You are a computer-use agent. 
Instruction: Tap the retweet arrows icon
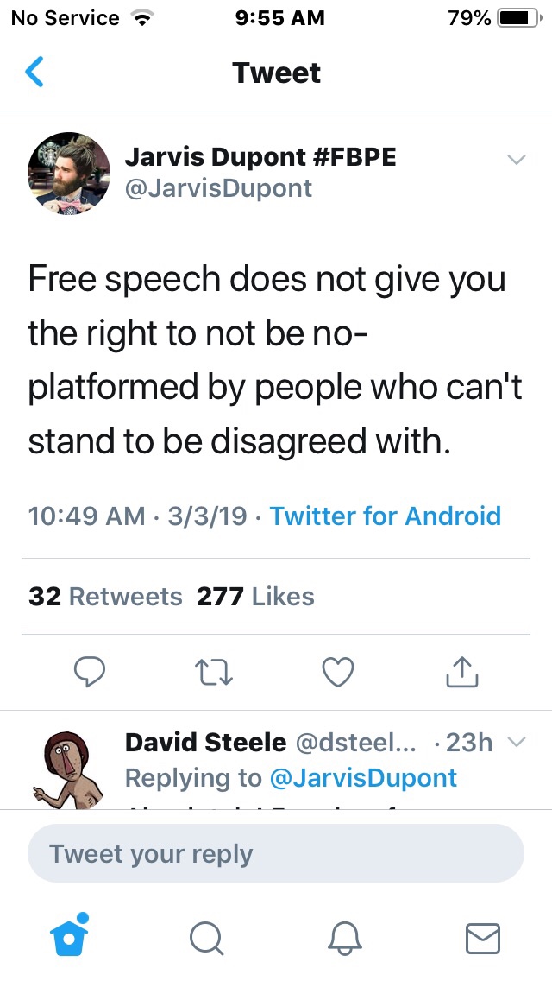213,671
